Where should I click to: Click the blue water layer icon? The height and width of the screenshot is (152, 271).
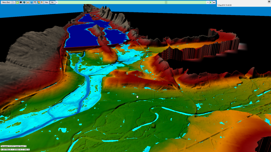click(32, 2)
